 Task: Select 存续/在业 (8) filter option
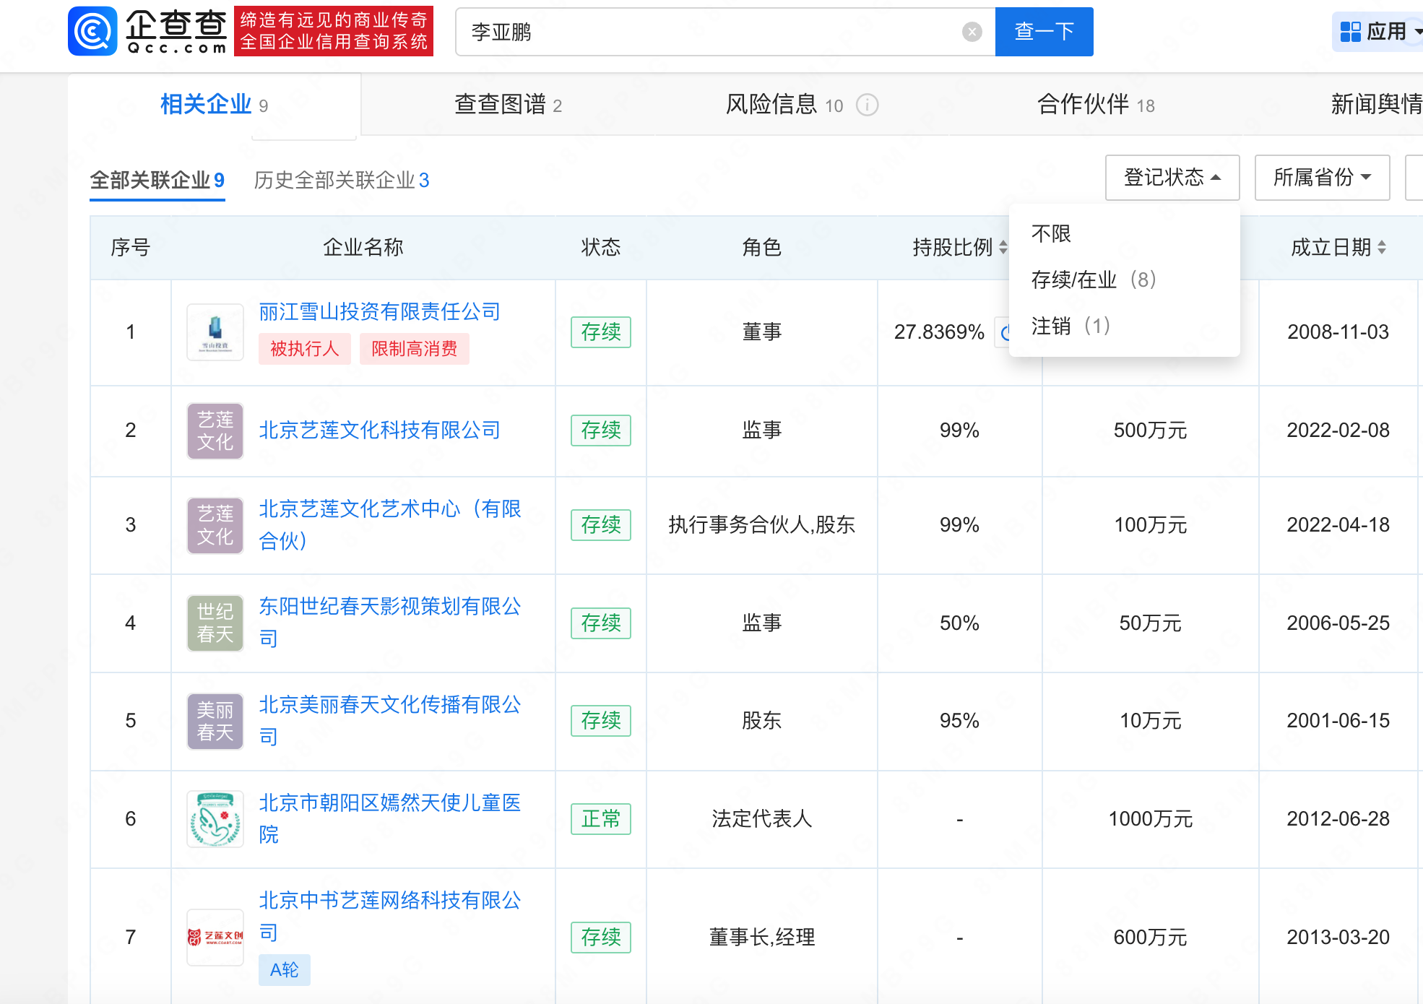tap(1094, 280)
